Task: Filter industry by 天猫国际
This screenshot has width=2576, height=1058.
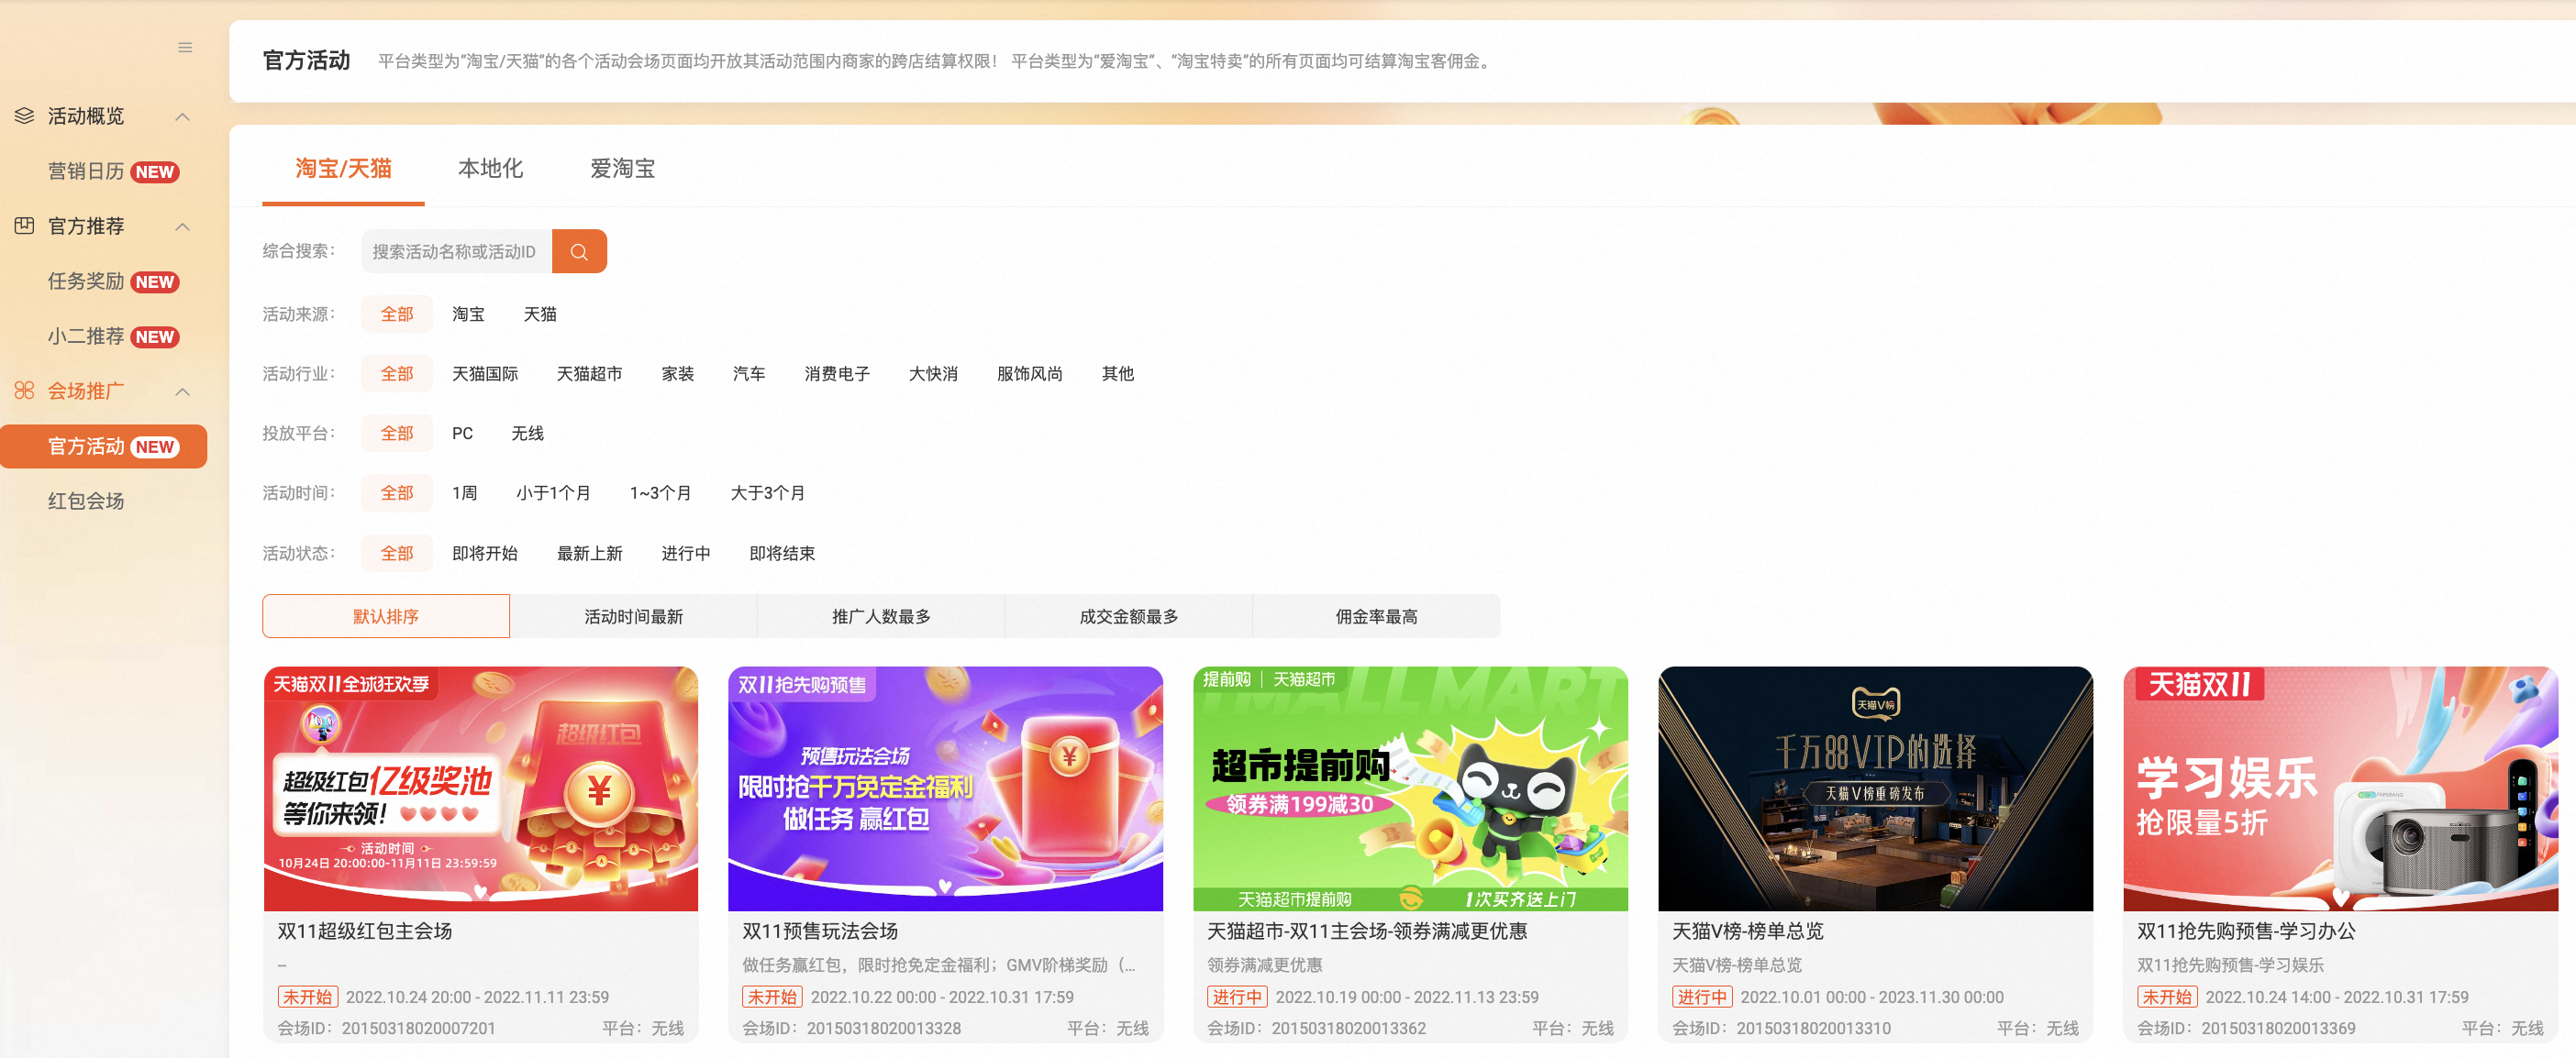Action: point(485,374)
